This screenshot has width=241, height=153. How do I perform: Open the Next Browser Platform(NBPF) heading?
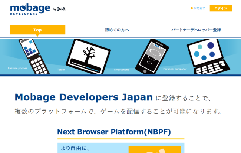[114, 132]
